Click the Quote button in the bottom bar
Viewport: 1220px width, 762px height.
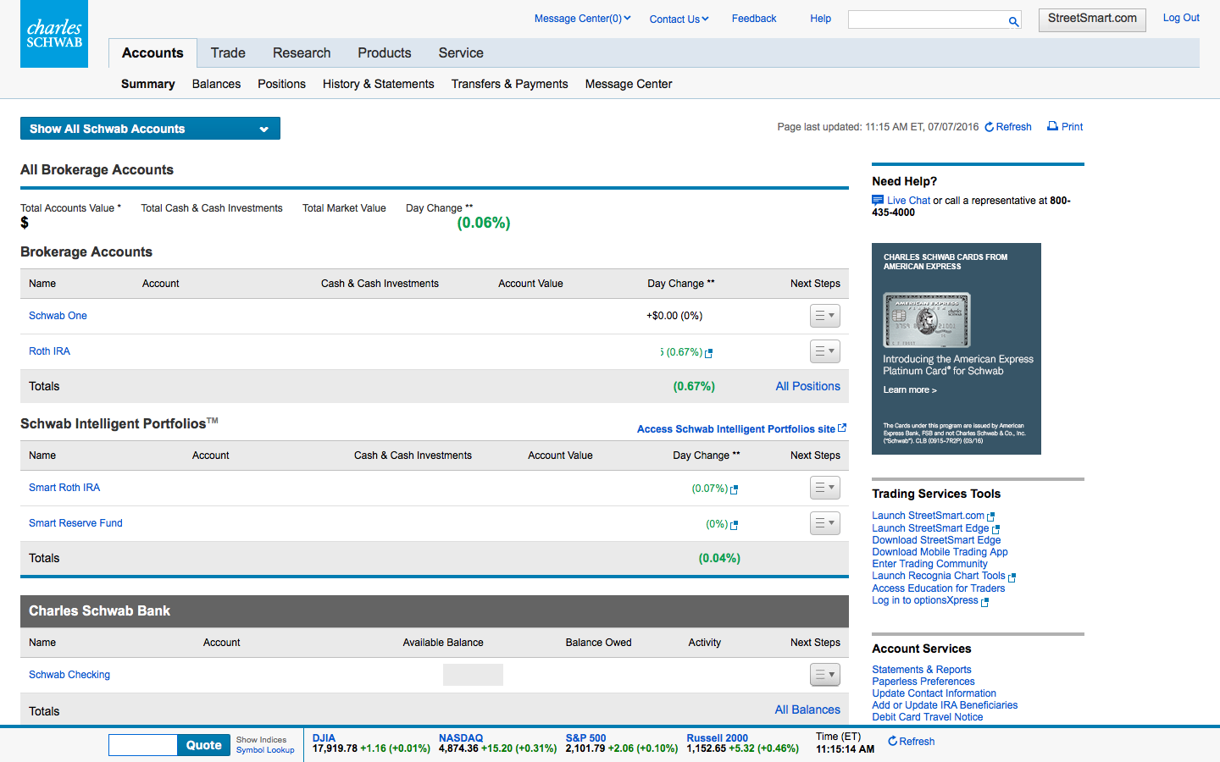pos(203,745)
